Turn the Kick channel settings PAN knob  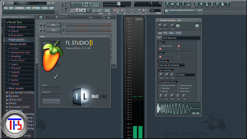[160, 26]
